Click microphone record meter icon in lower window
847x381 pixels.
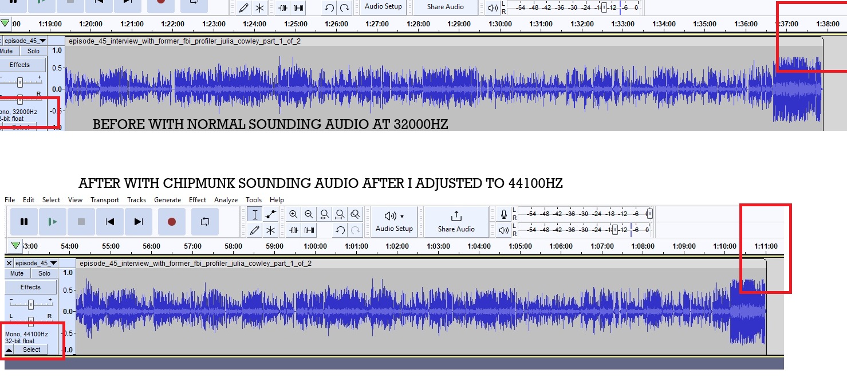(x=503, y=214)
